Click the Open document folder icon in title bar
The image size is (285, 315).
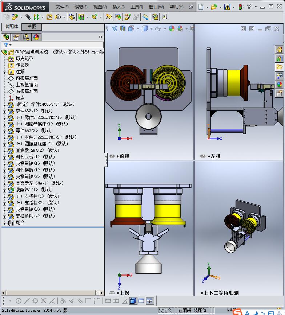(x=214, y=7)
